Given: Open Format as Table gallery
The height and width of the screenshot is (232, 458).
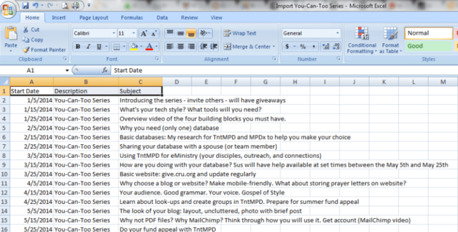Looking at the screenshot, I should pyautogui.click(x=391, y=40).
